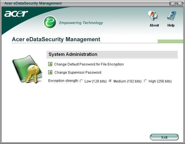Click the System Administration section header
This screenshot has width=185, height=144.
[112, 54]
